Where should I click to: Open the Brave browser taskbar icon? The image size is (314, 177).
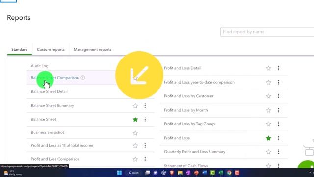coord(172,173)
